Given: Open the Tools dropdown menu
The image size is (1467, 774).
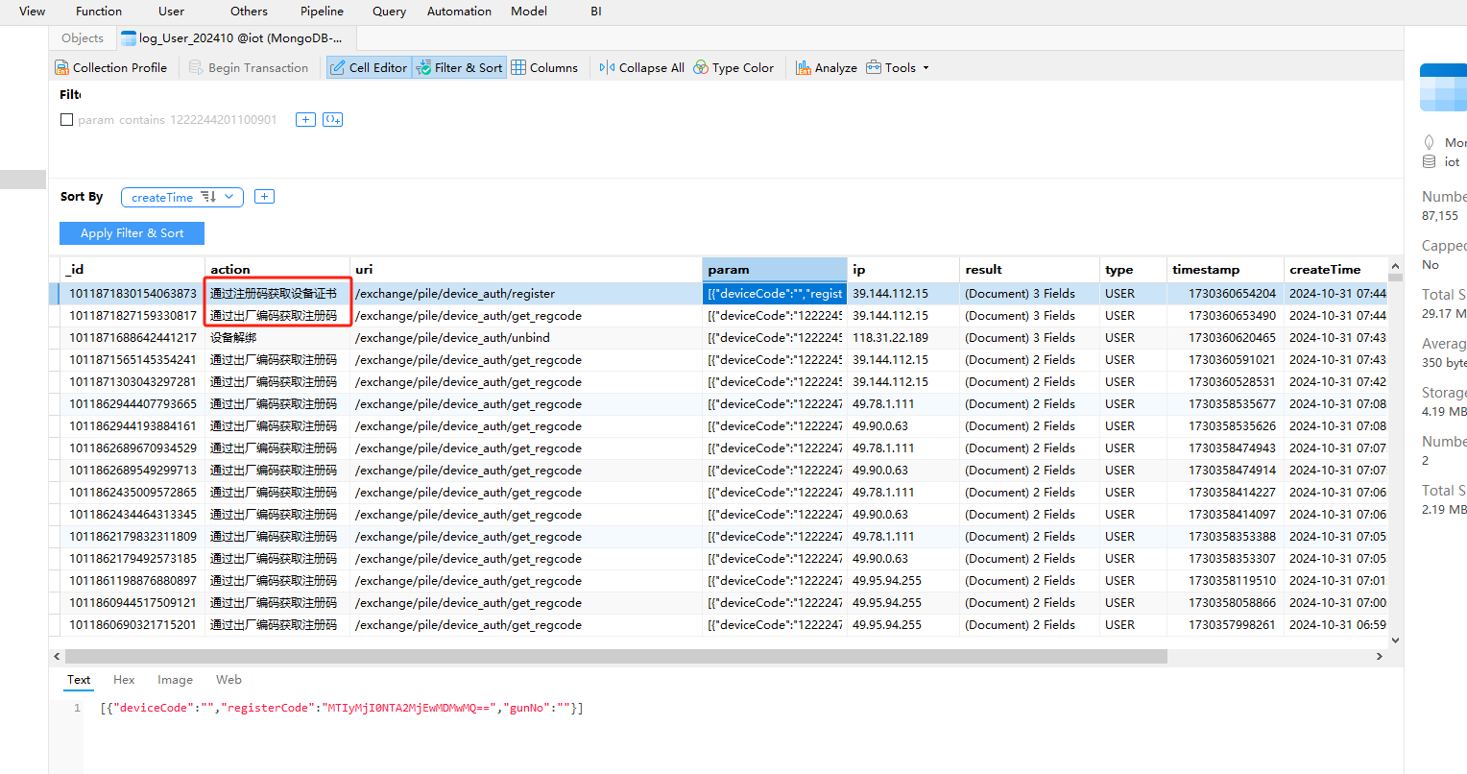Looking at the screenshot, I should coord(898,67).
